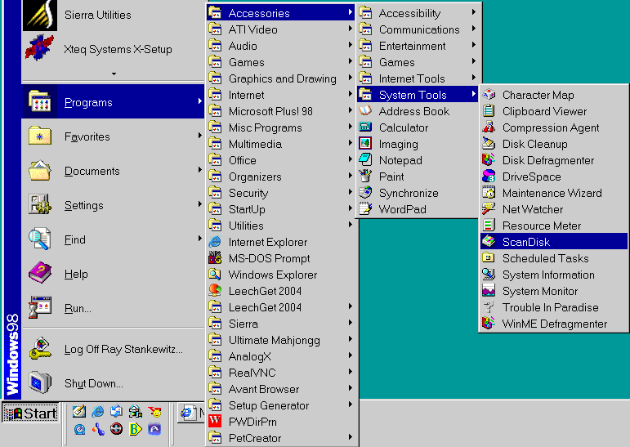Click the System Information icon
This screenshot has width=630, height=447.
tap(489, 275)
